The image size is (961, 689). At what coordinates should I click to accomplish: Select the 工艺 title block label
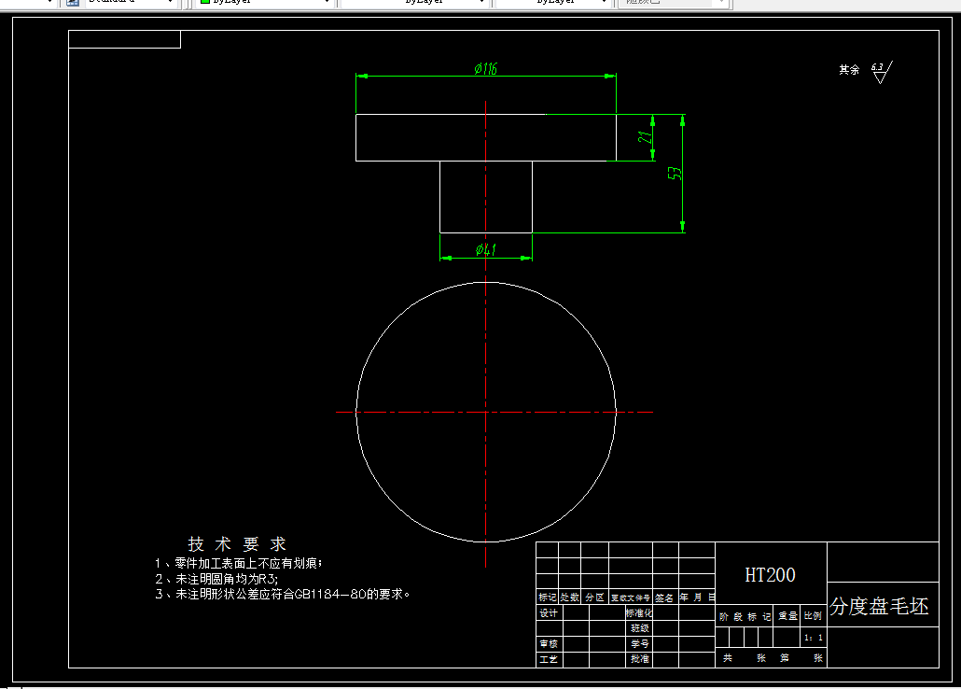pyautogui.click(x=549, y=659)
